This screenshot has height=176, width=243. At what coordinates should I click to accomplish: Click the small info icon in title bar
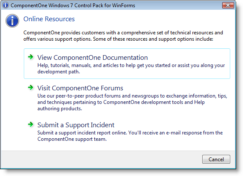(6, 5)
